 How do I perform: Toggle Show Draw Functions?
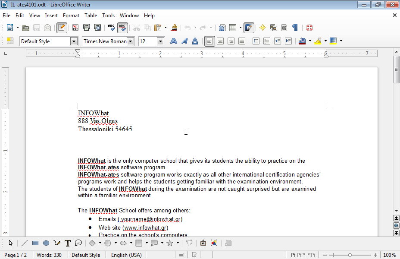[249, 28]
